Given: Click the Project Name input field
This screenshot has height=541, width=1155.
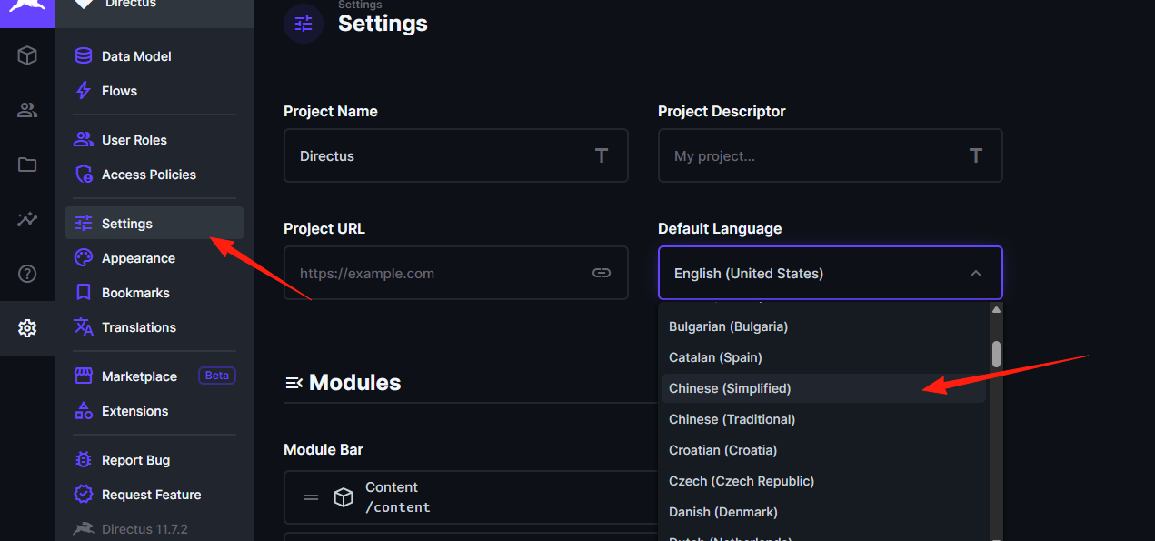Looking at the screenshot, I should [x=455, y=155].
